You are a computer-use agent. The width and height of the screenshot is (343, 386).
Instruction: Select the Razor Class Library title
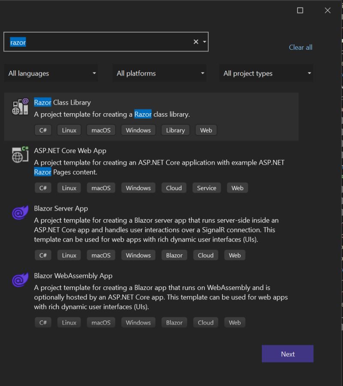[62, 103]
